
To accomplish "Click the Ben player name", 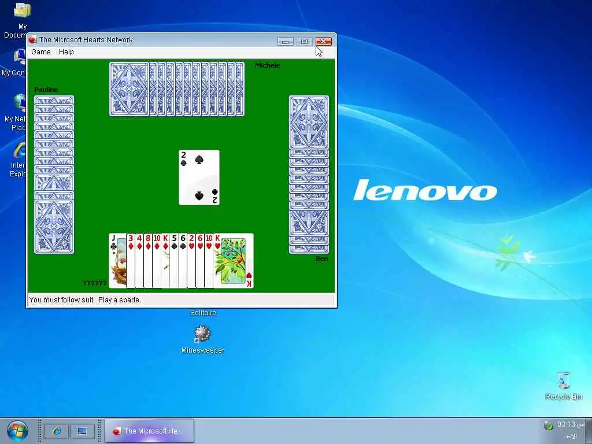I will [x=321, y=258].
